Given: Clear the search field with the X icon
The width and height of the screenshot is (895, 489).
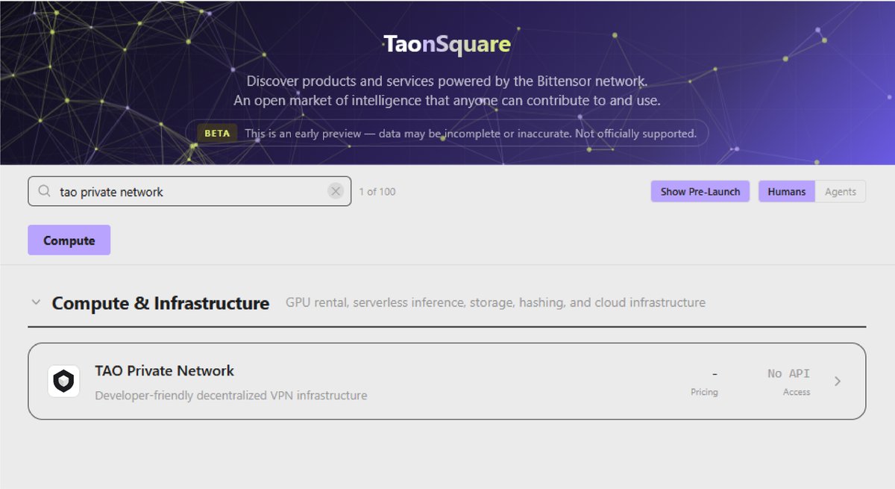Looking at the screenshot, I should [336, 191].
